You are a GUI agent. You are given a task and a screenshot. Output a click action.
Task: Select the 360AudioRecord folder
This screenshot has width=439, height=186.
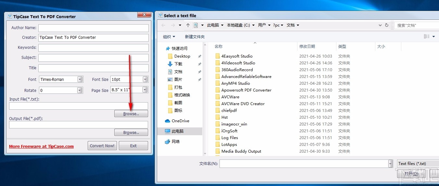(x=234, y=70)
